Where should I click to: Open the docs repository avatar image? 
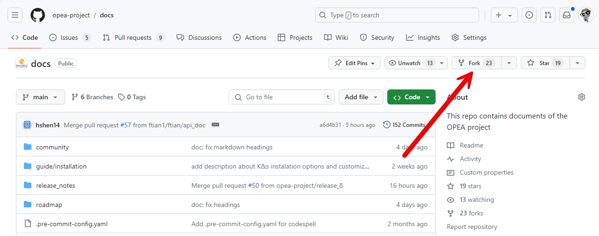click(x=22, y=63)
